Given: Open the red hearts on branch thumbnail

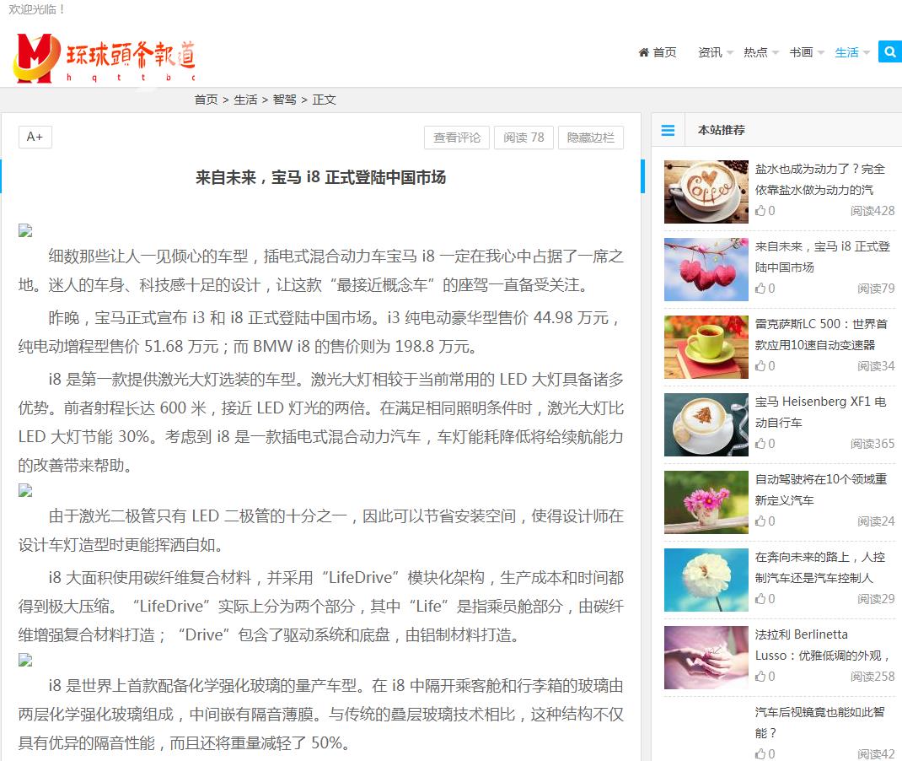Looking at the screenshot, I should click(x=706, y=269).
